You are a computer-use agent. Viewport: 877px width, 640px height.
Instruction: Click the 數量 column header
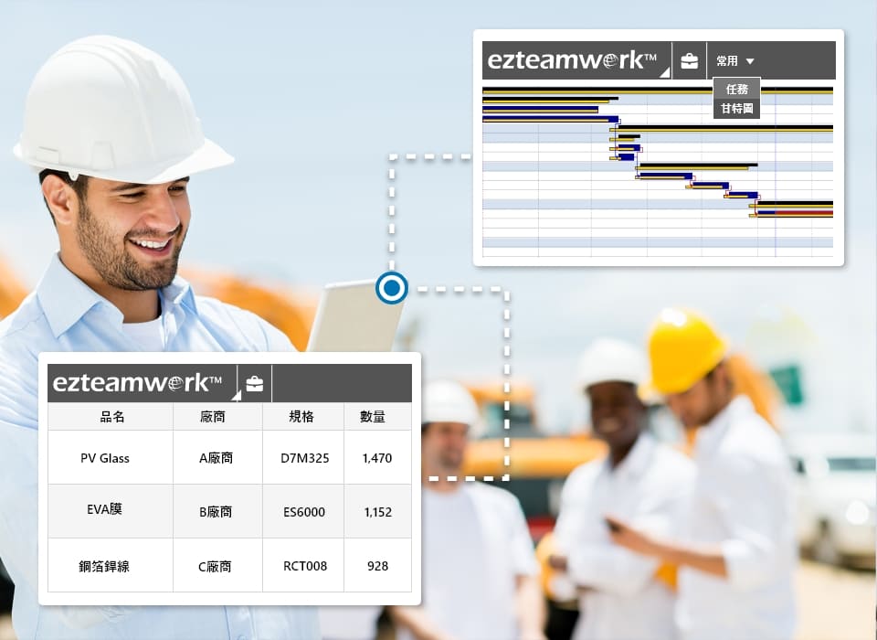pos(377,416)
